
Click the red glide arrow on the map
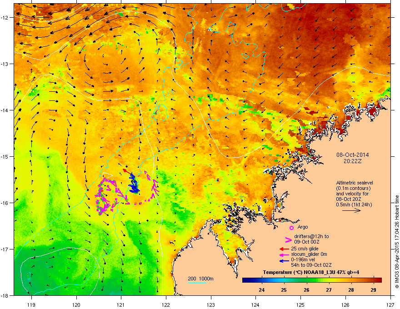[126, 171]
